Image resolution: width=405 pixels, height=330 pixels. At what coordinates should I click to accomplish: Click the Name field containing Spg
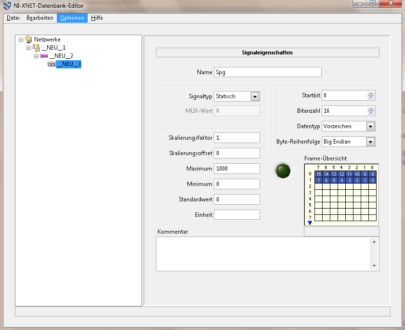[268, 72]
